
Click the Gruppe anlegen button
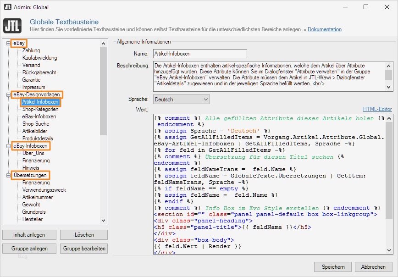(29, 249)
